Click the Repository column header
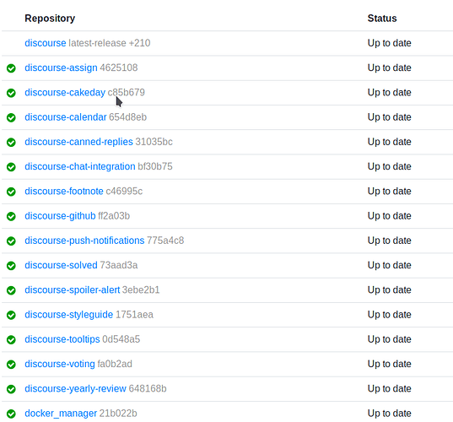 coord(50,19)
